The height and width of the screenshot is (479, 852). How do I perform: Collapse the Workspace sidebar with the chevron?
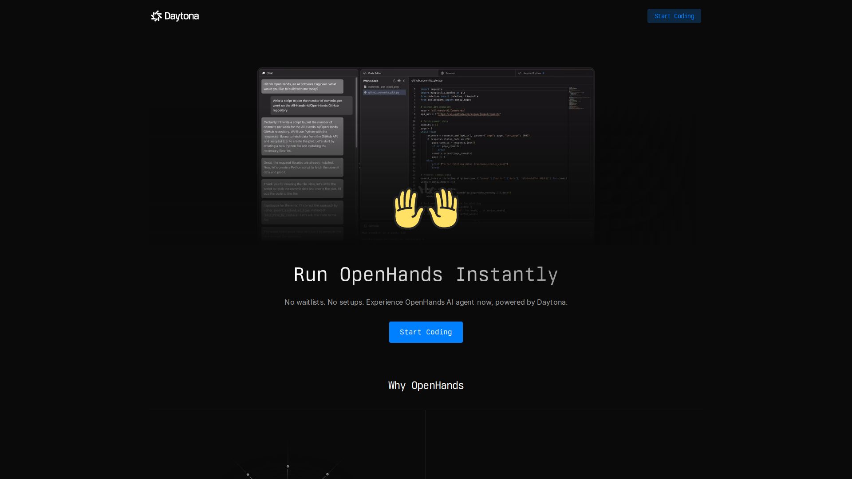coord(404,81)
